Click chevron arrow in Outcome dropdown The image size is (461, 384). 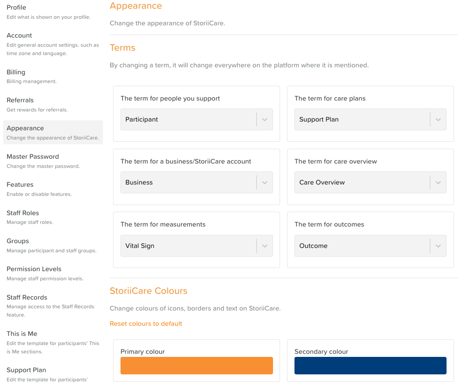click(x=438, y=246)
